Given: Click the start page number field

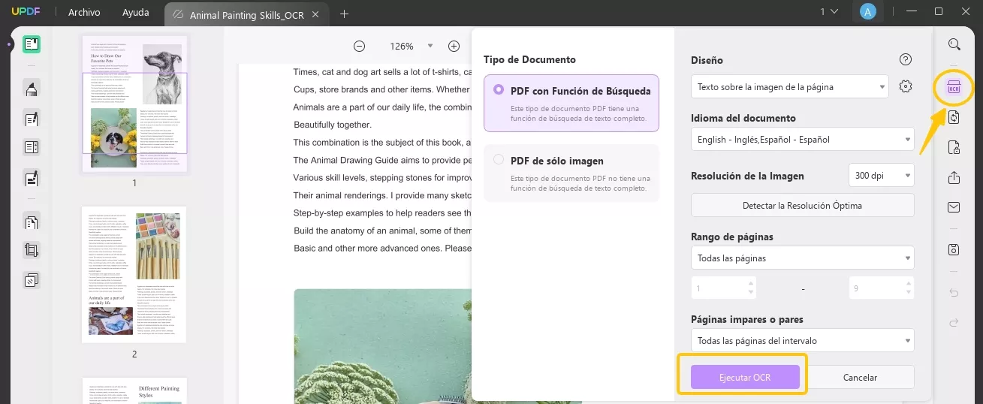Looking at the screenshot, I should coord(723,288).
